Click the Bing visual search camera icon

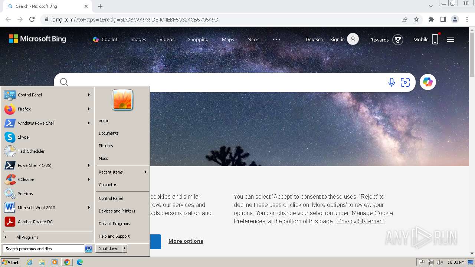coord(405,82)
